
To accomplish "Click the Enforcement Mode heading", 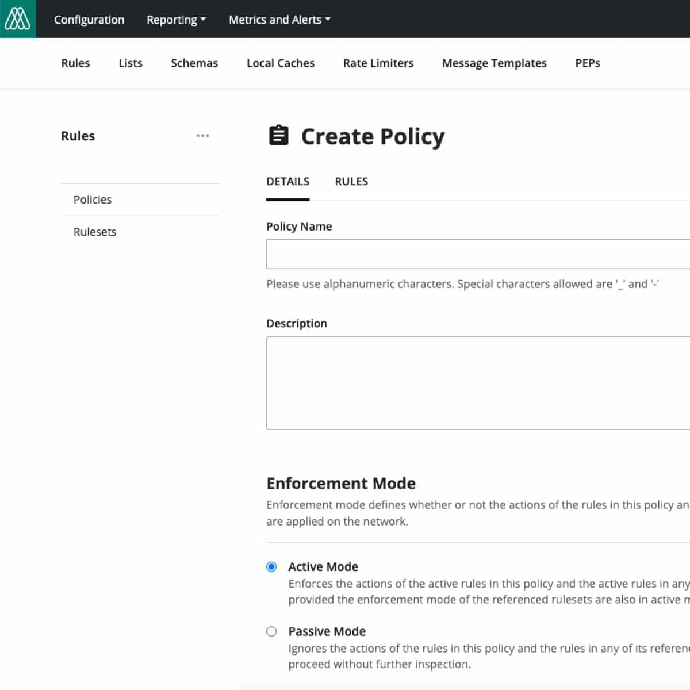I will pyautogui.click(x=341, y=484).
